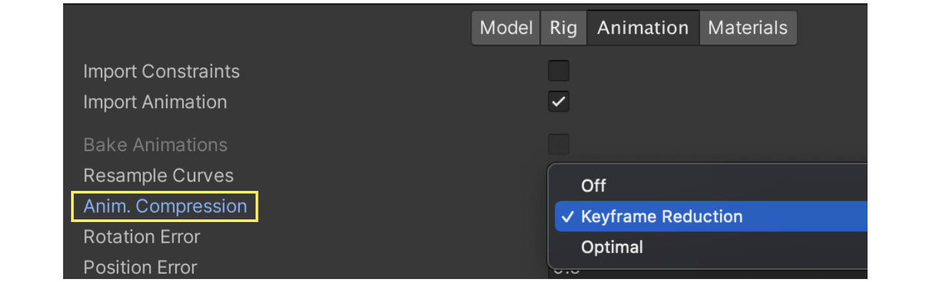930x285 pixels.
Task: Click the Rotation Error label
Action: (141, 237)
